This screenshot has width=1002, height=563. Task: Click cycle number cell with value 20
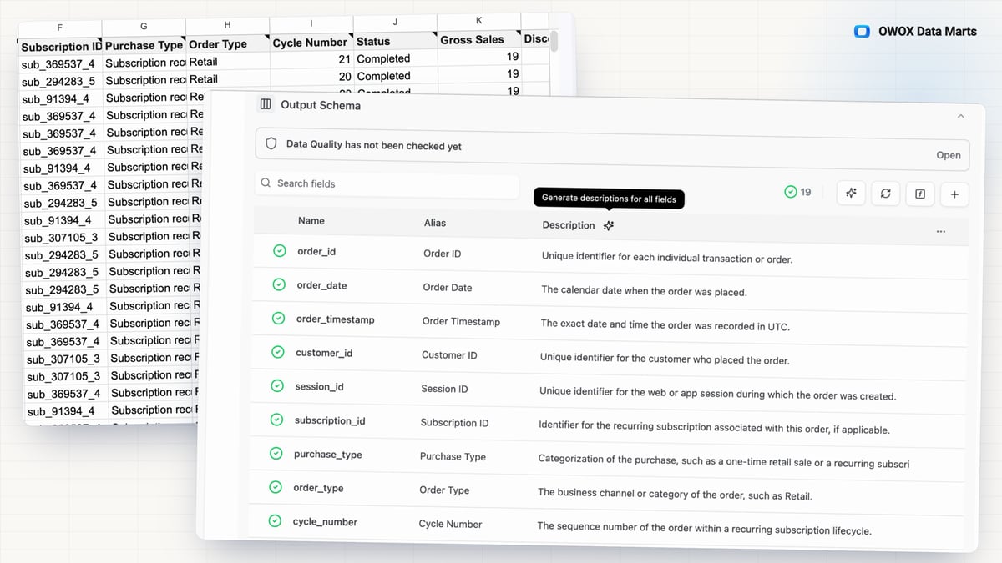click(x=313, y=77)
